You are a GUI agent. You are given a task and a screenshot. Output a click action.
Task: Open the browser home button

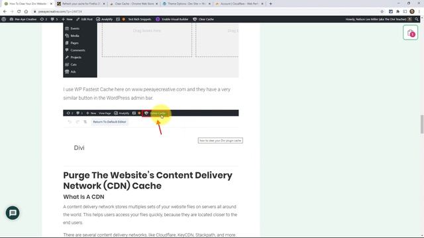pos(26,12)
